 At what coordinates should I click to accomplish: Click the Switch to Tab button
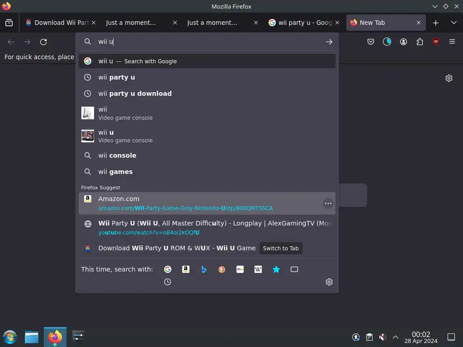click(x=280, y=249)
